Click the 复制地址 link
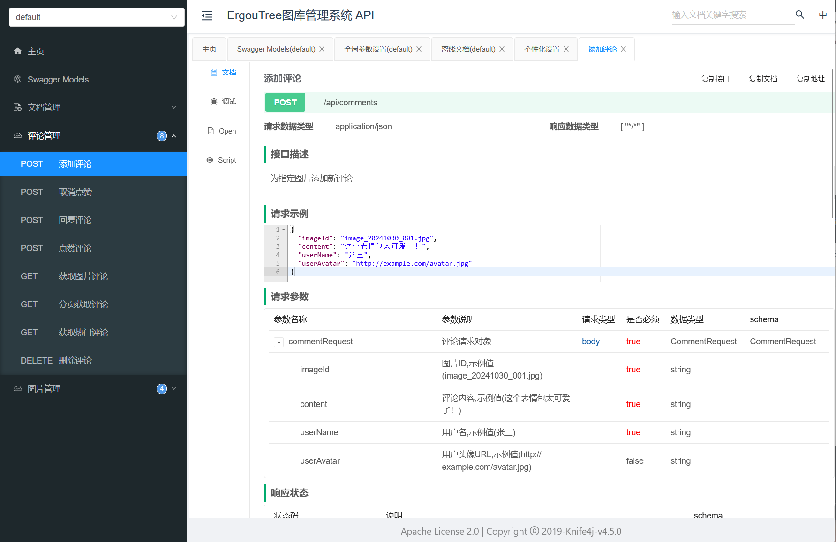 tap(810, 79)
